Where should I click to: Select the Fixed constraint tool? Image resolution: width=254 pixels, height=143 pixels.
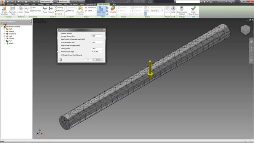point(27,10)
